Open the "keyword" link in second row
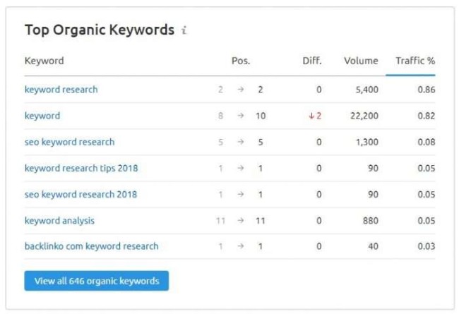This screenshot has width=459, height=314. pyautogui.click(x=42, y=116)
